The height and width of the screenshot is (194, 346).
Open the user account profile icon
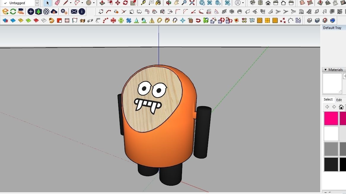tap(238, 3)
